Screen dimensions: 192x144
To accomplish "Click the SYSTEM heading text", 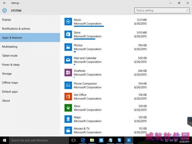I will click(x=16, y=11).
